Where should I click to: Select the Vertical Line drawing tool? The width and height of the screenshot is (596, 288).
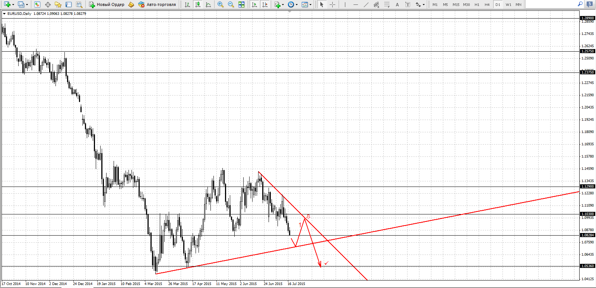[345, 4]
